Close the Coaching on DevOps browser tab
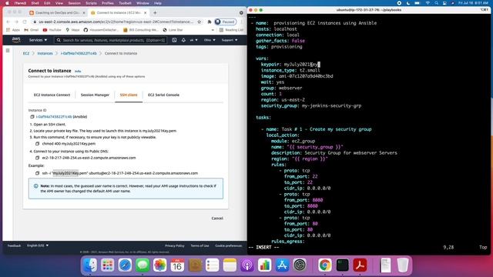This screenshot has width=493, height=277. pos(84,13)
